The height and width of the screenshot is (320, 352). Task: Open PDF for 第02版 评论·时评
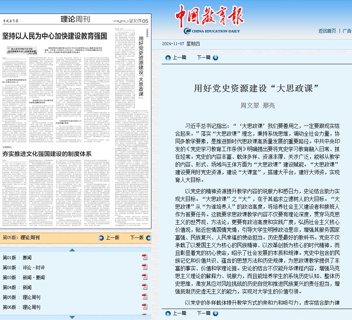pyautogui.click(x=145, y=267)
